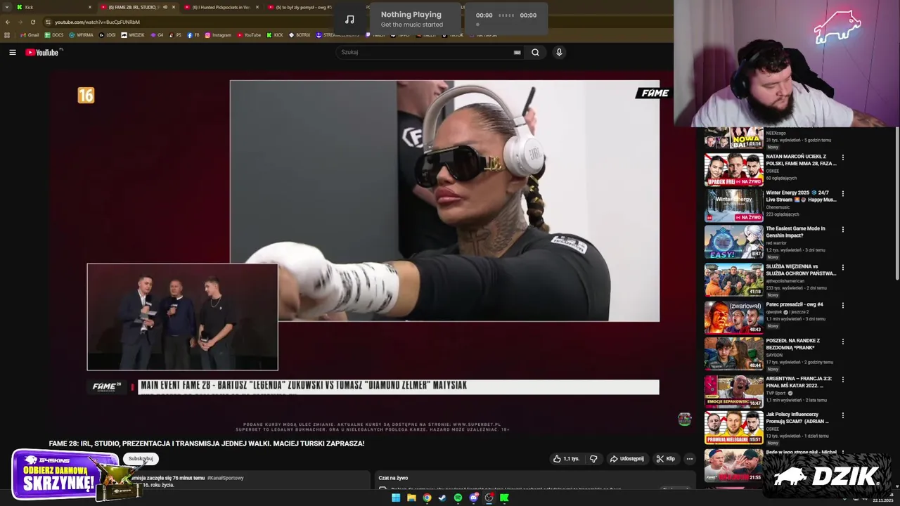Click the YouTube search magnifier button
The width and height of the screenshot is (900, 506).
(x=535, y=52)
